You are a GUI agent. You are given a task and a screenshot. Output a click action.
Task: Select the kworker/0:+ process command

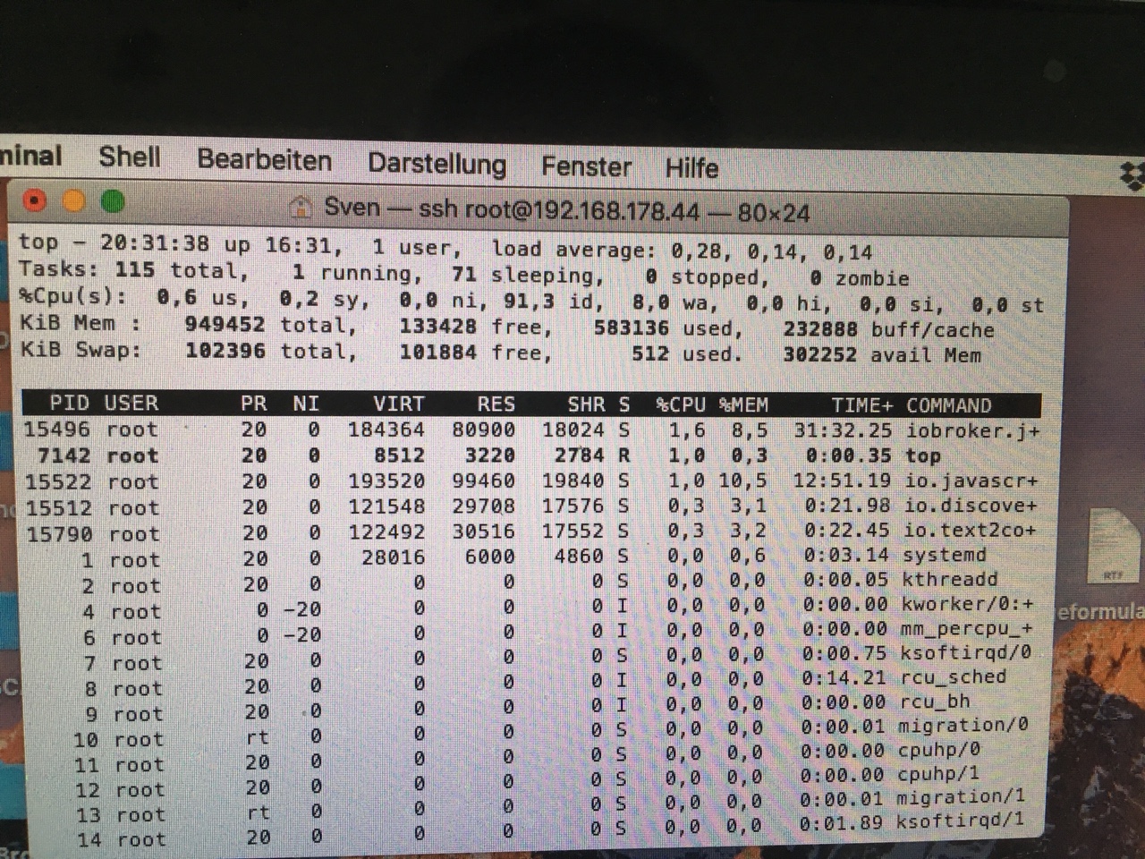(968, 604)
